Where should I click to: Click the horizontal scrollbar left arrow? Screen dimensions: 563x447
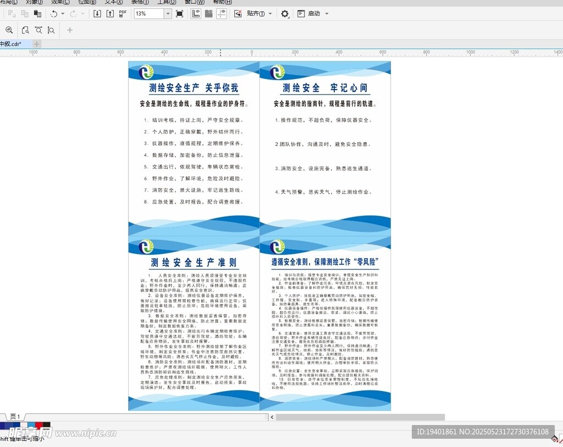tap(272, 417)
